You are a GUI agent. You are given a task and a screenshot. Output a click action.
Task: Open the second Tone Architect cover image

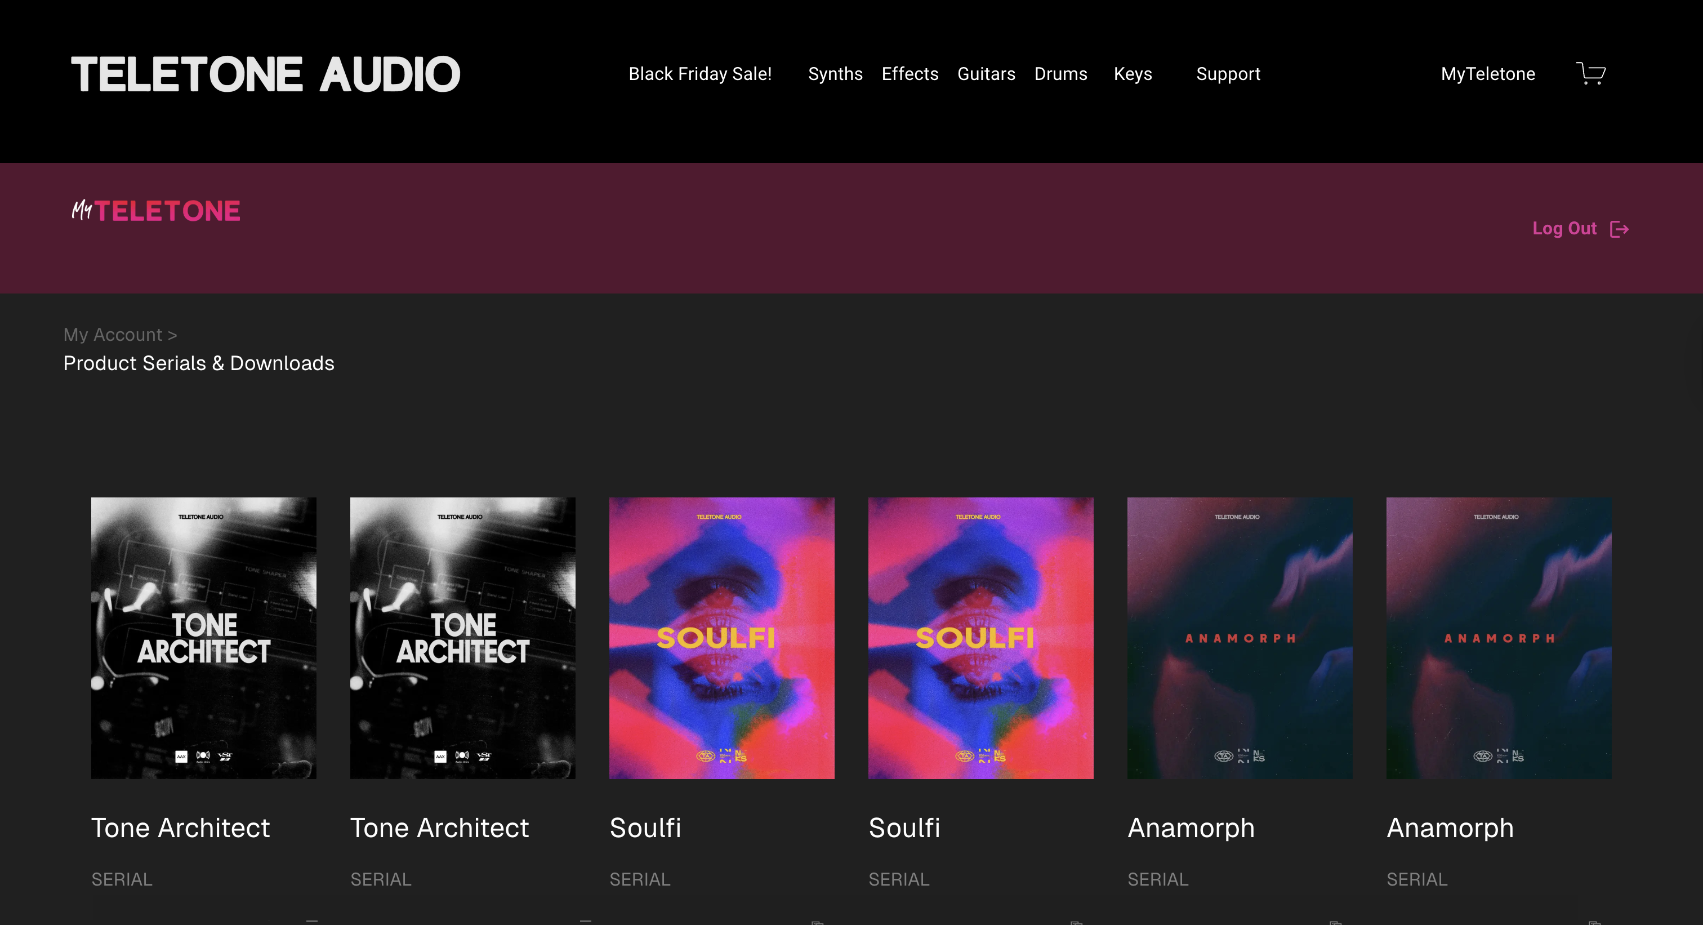click(462, 637)
